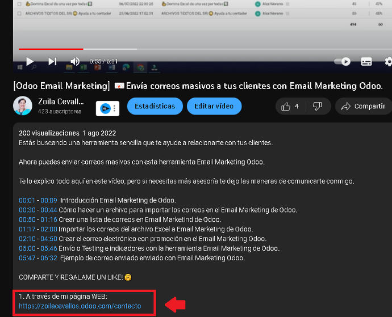Image resolution: width=392 pixels, height=317 pixels.
Task: Dislike the video with thumbs down
Action: pos(318,107)
